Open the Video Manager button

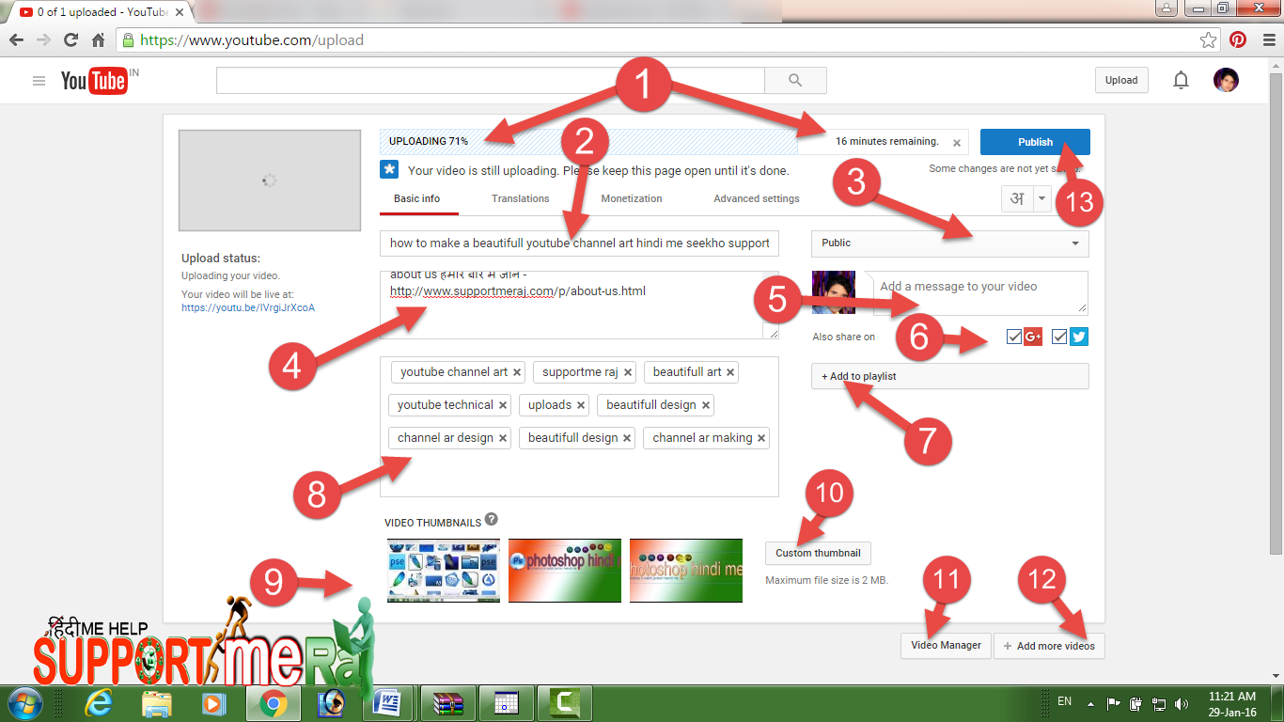(x=946, y=646)
